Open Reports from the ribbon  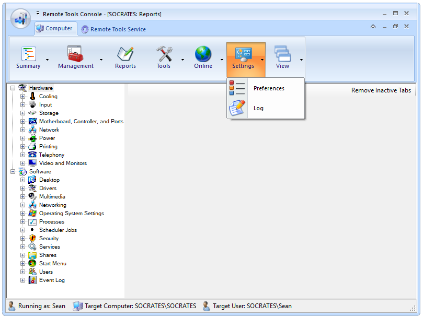click(x=125, y=58)
